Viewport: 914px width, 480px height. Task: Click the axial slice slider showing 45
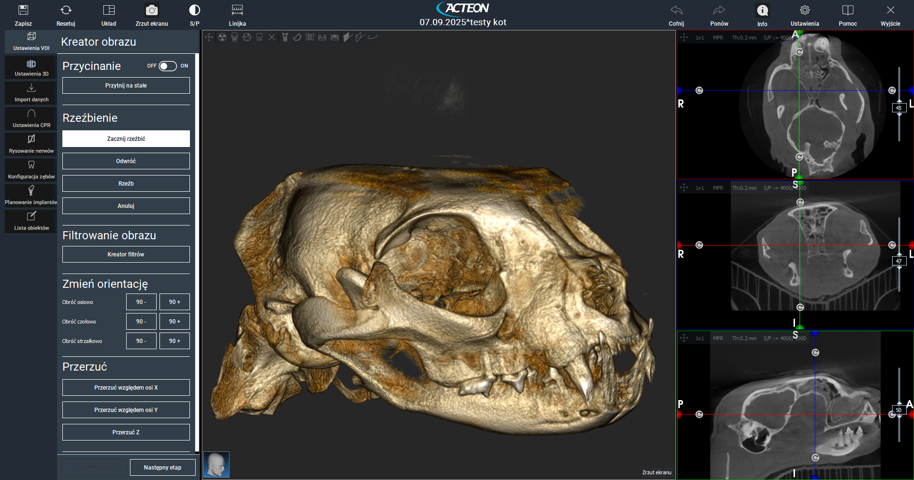click(899, 108)
